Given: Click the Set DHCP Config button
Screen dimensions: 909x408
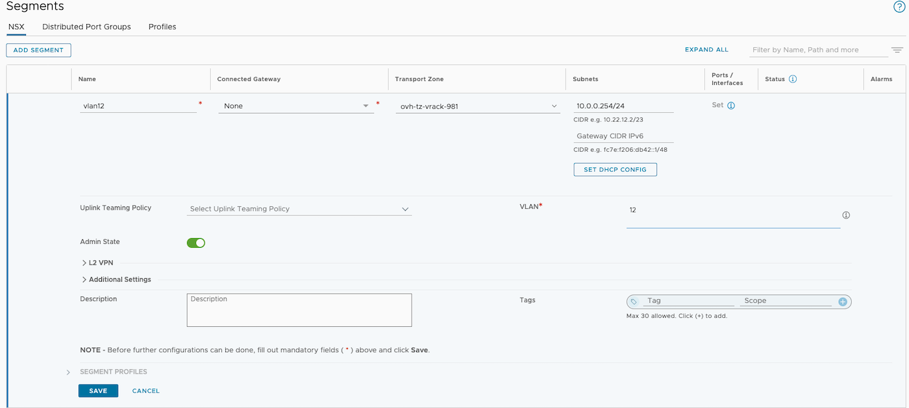Looking at the screenshot, I should click(615, 169).
